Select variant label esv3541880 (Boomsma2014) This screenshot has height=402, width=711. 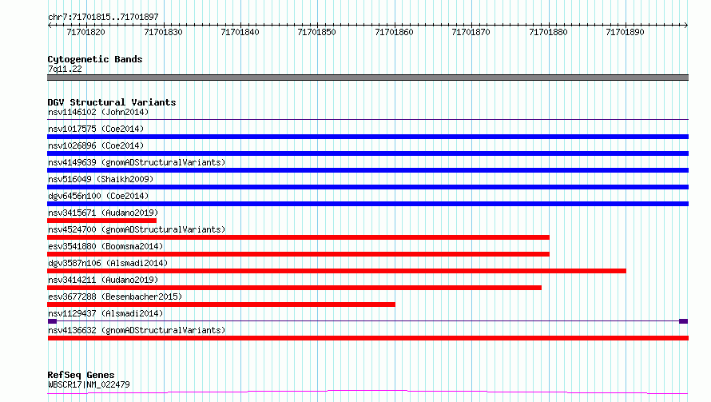point(105,246)
